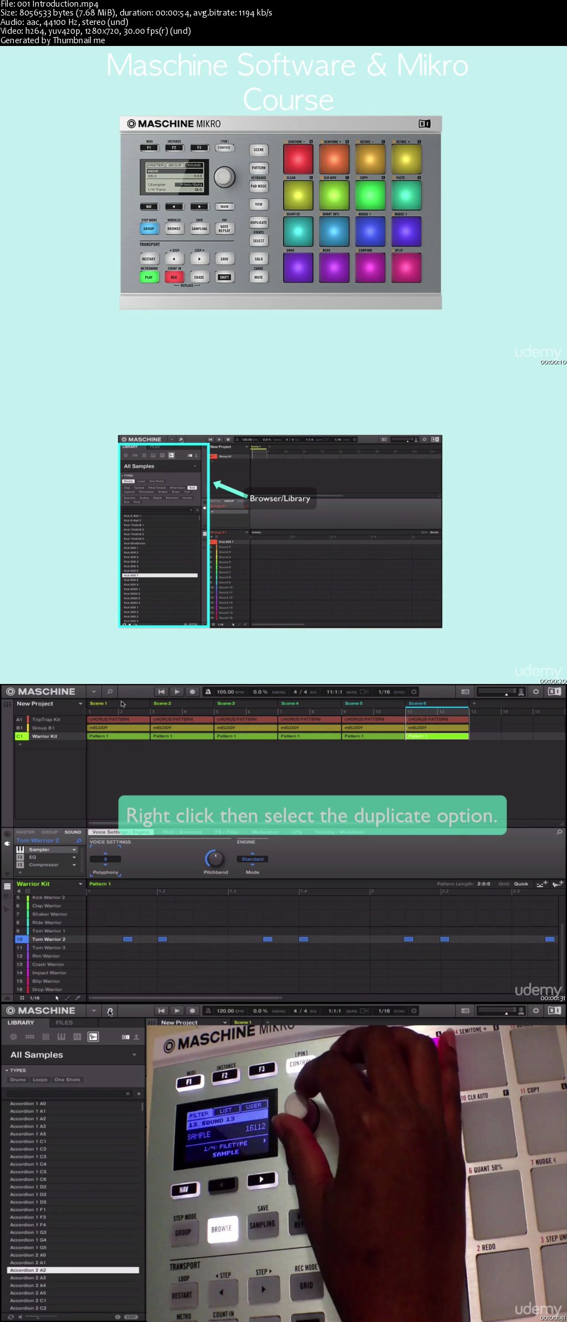This screenshot has height=1322, width=567.
Task: Open the menu arrow beside MASCHINE in Warrior Kit frame
Action: 94,692
